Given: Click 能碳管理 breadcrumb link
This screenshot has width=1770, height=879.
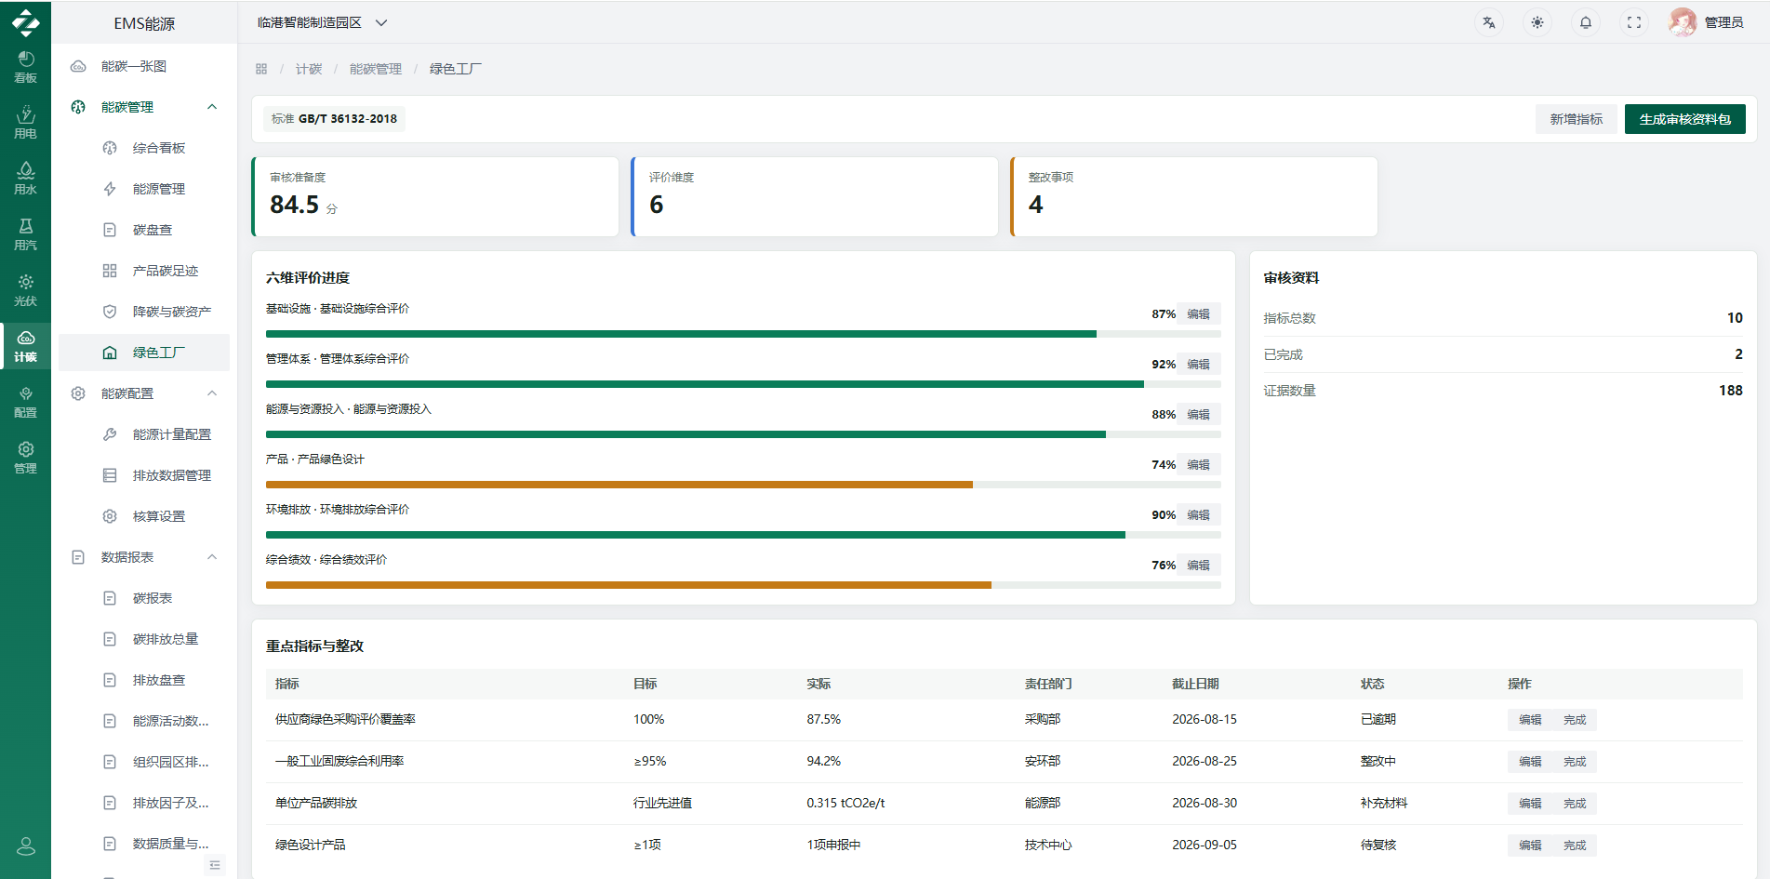Looking at the screenshot, I should [x=376, y=69].
